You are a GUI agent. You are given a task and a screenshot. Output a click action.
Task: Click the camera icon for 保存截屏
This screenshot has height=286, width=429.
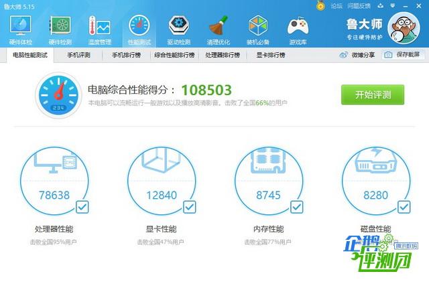[388, 55]
